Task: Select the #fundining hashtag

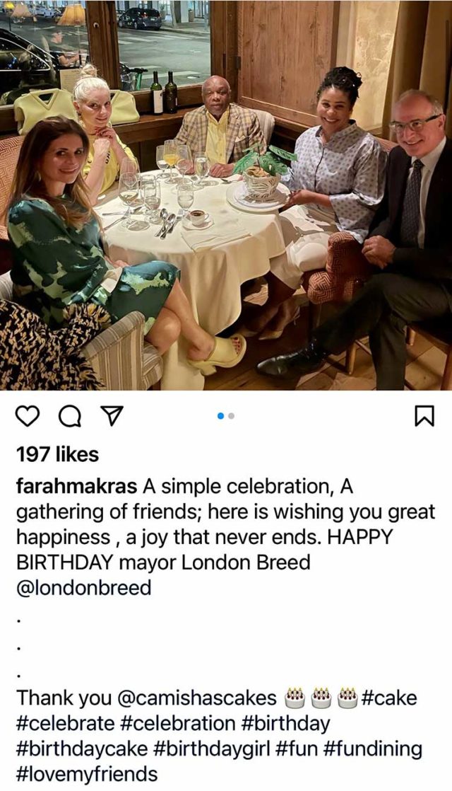Action: (x=370, y=749)
